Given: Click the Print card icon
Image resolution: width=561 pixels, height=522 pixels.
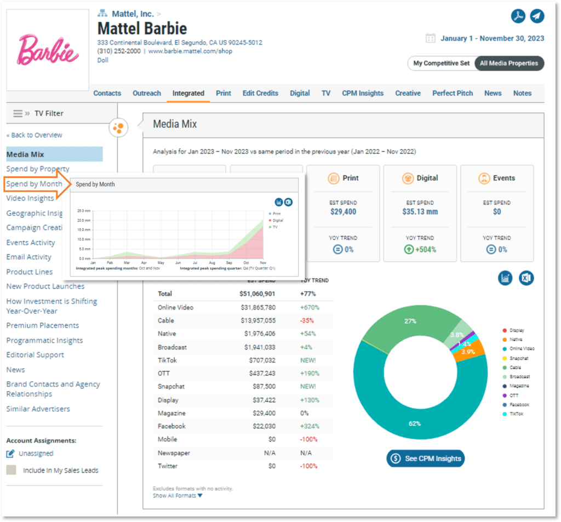Looking at the screenshot, I should [334, 178].
